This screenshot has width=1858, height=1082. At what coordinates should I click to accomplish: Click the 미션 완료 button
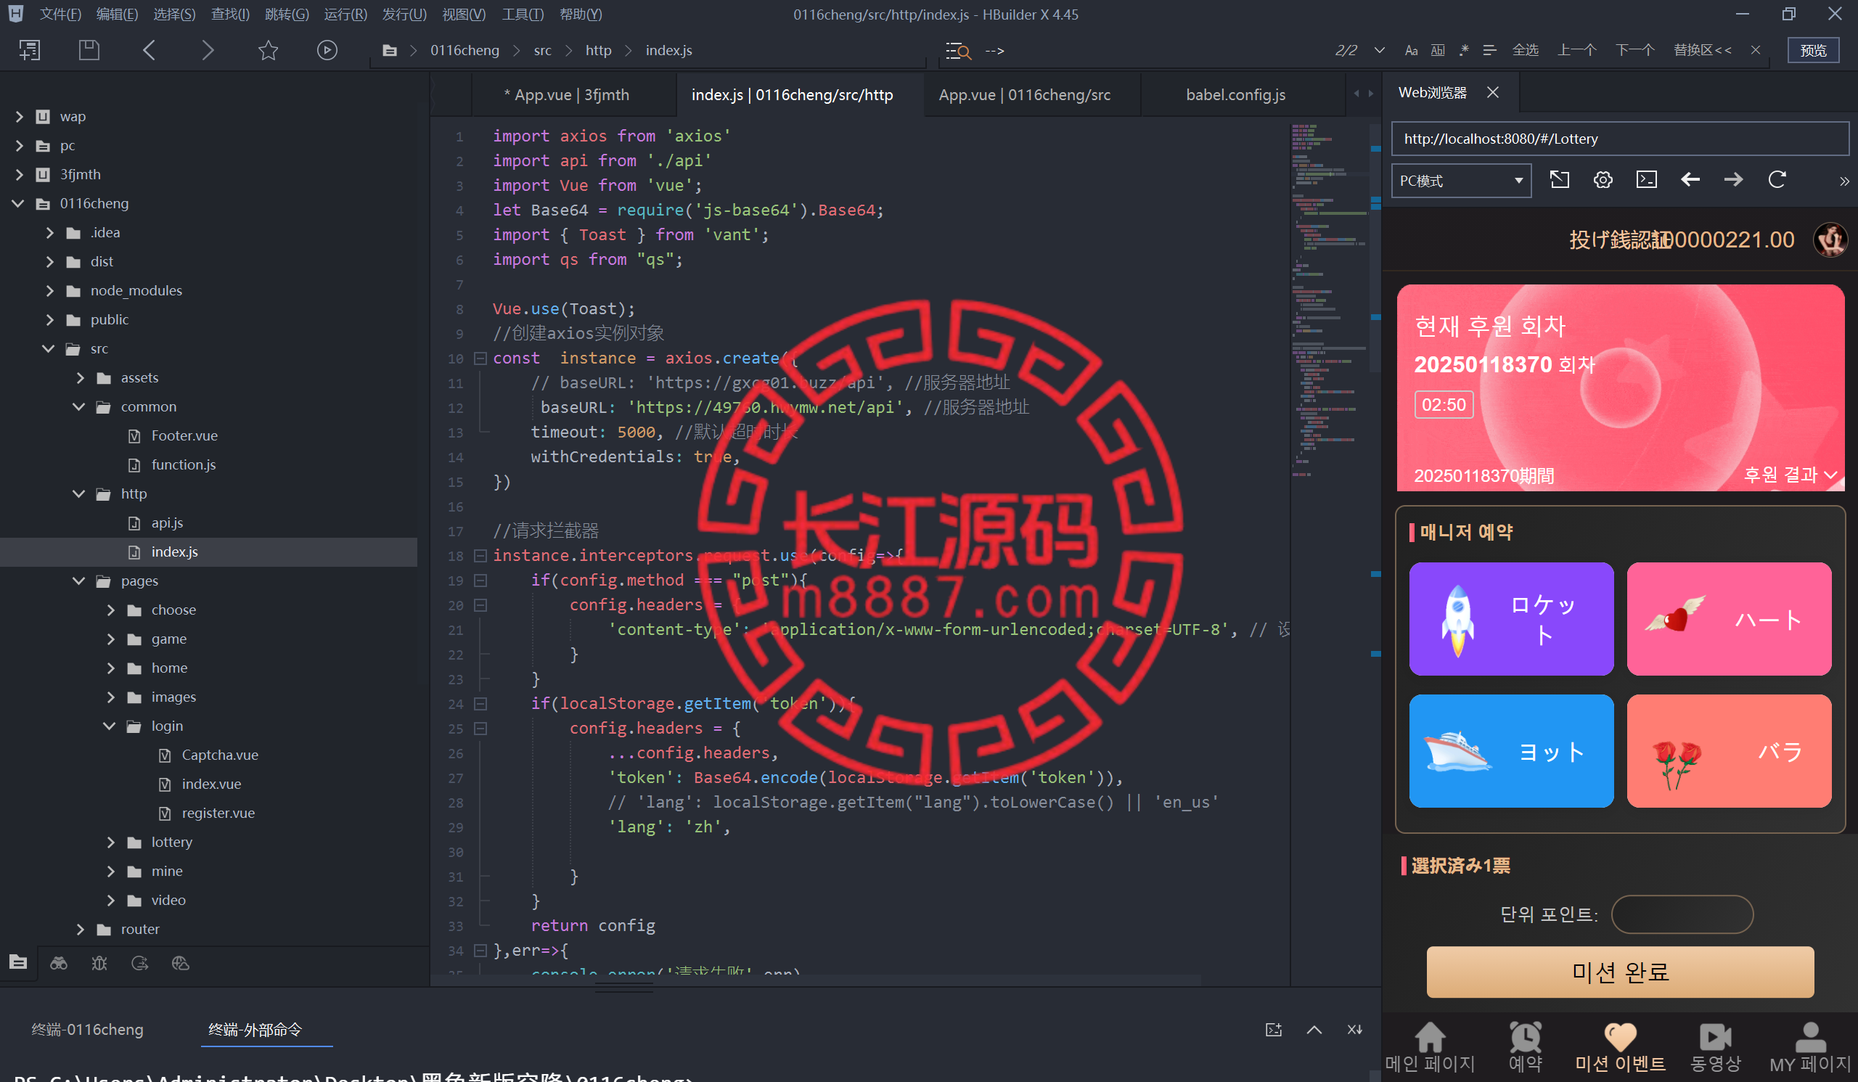(1622, 974)
